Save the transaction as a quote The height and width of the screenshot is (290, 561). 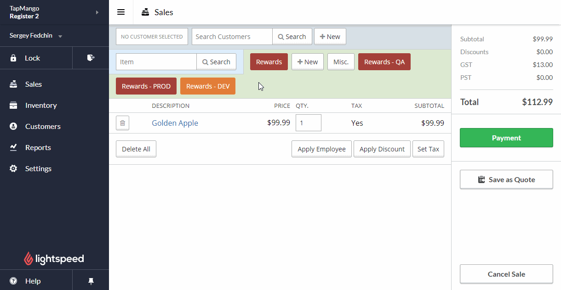pos(506,179)
